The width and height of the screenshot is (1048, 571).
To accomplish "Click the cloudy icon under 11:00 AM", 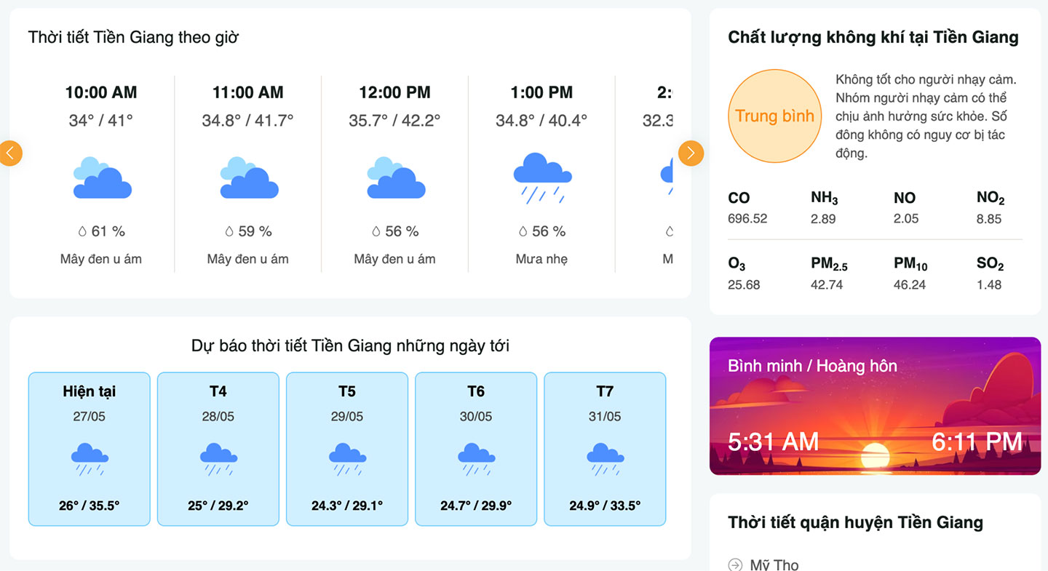I will (x=249, y=177).
